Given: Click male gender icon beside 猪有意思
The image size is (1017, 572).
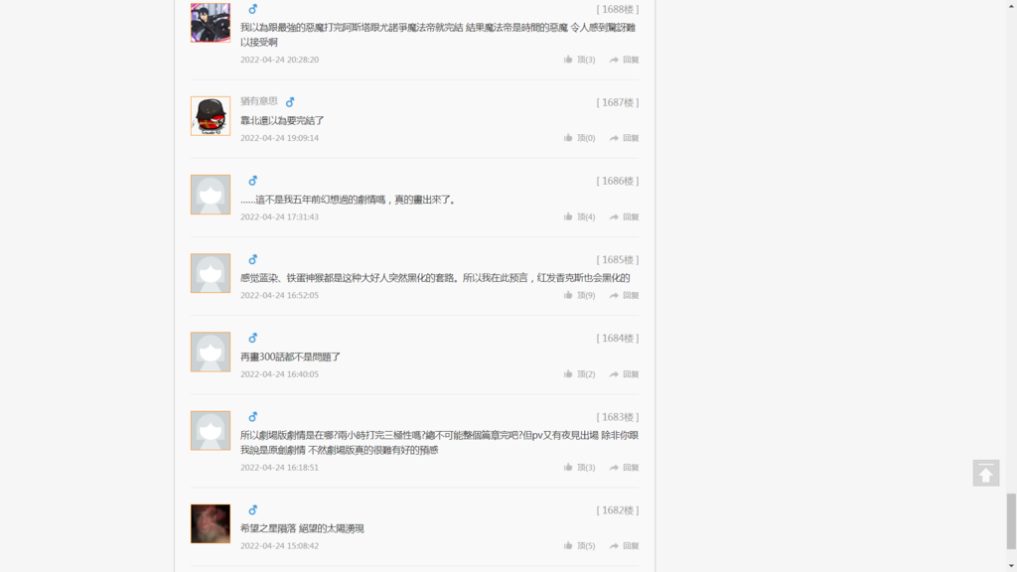Looking at the screenshot, I should pyautogui.click(x=290, y=102).
